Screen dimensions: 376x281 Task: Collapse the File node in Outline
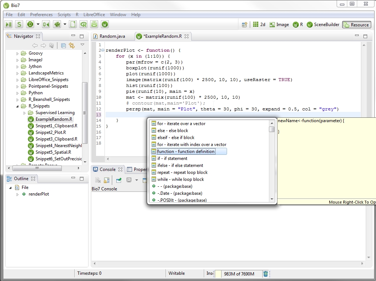10,188
